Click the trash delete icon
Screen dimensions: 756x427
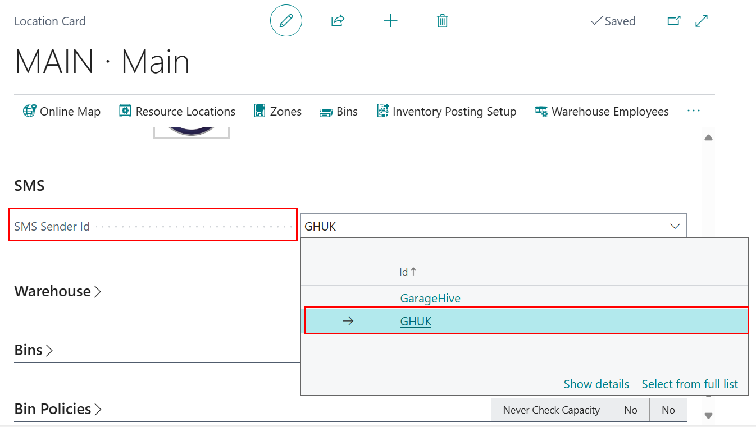443,21
